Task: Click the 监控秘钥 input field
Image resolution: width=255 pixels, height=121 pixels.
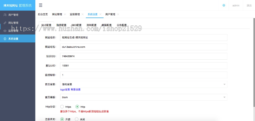Action: pyautogui.click(x=144, y=75)
